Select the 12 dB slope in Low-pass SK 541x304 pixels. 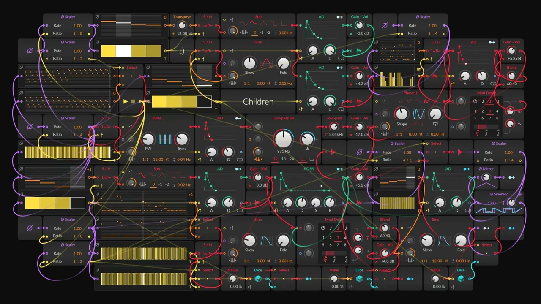pyautogui.click(x=275, y=159)
